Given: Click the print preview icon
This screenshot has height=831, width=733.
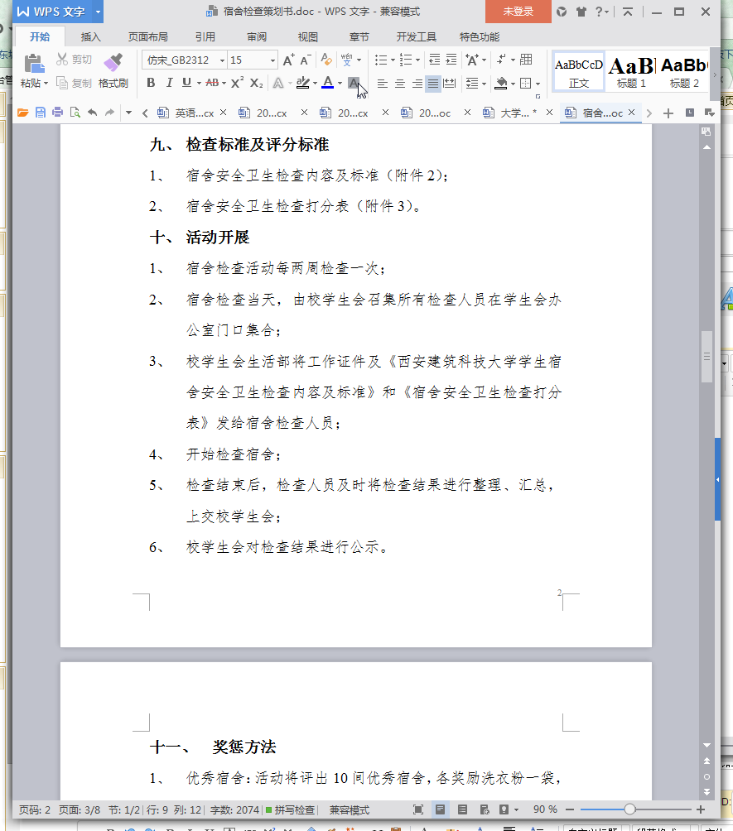Looking at the screenshot, I should 75,113.
